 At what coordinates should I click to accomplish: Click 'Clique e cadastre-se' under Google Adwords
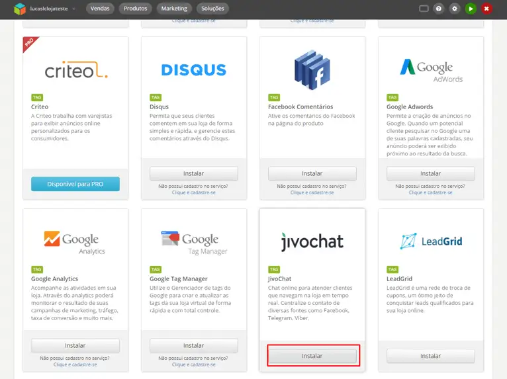pyautogui.click(x=430, y=192)
